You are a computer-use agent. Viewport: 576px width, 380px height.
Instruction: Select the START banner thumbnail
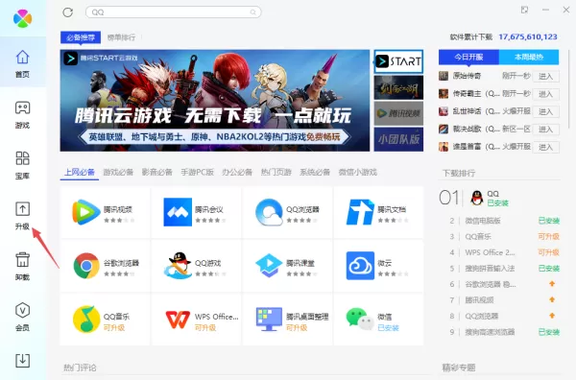pyautogui.click(x=398, y=61)
